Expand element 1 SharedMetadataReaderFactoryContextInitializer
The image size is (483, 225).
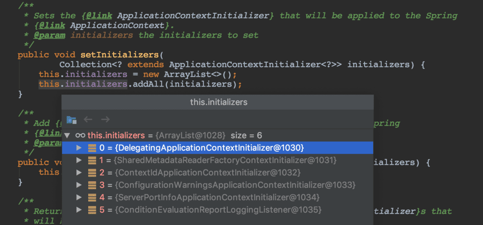click(79, 160)
